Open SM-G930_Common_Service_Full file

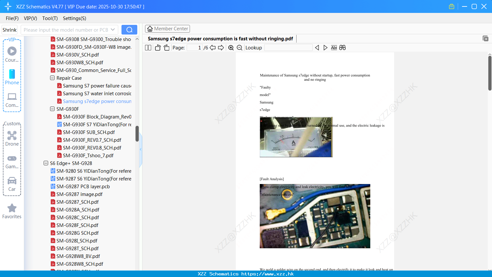coord(91,70)
